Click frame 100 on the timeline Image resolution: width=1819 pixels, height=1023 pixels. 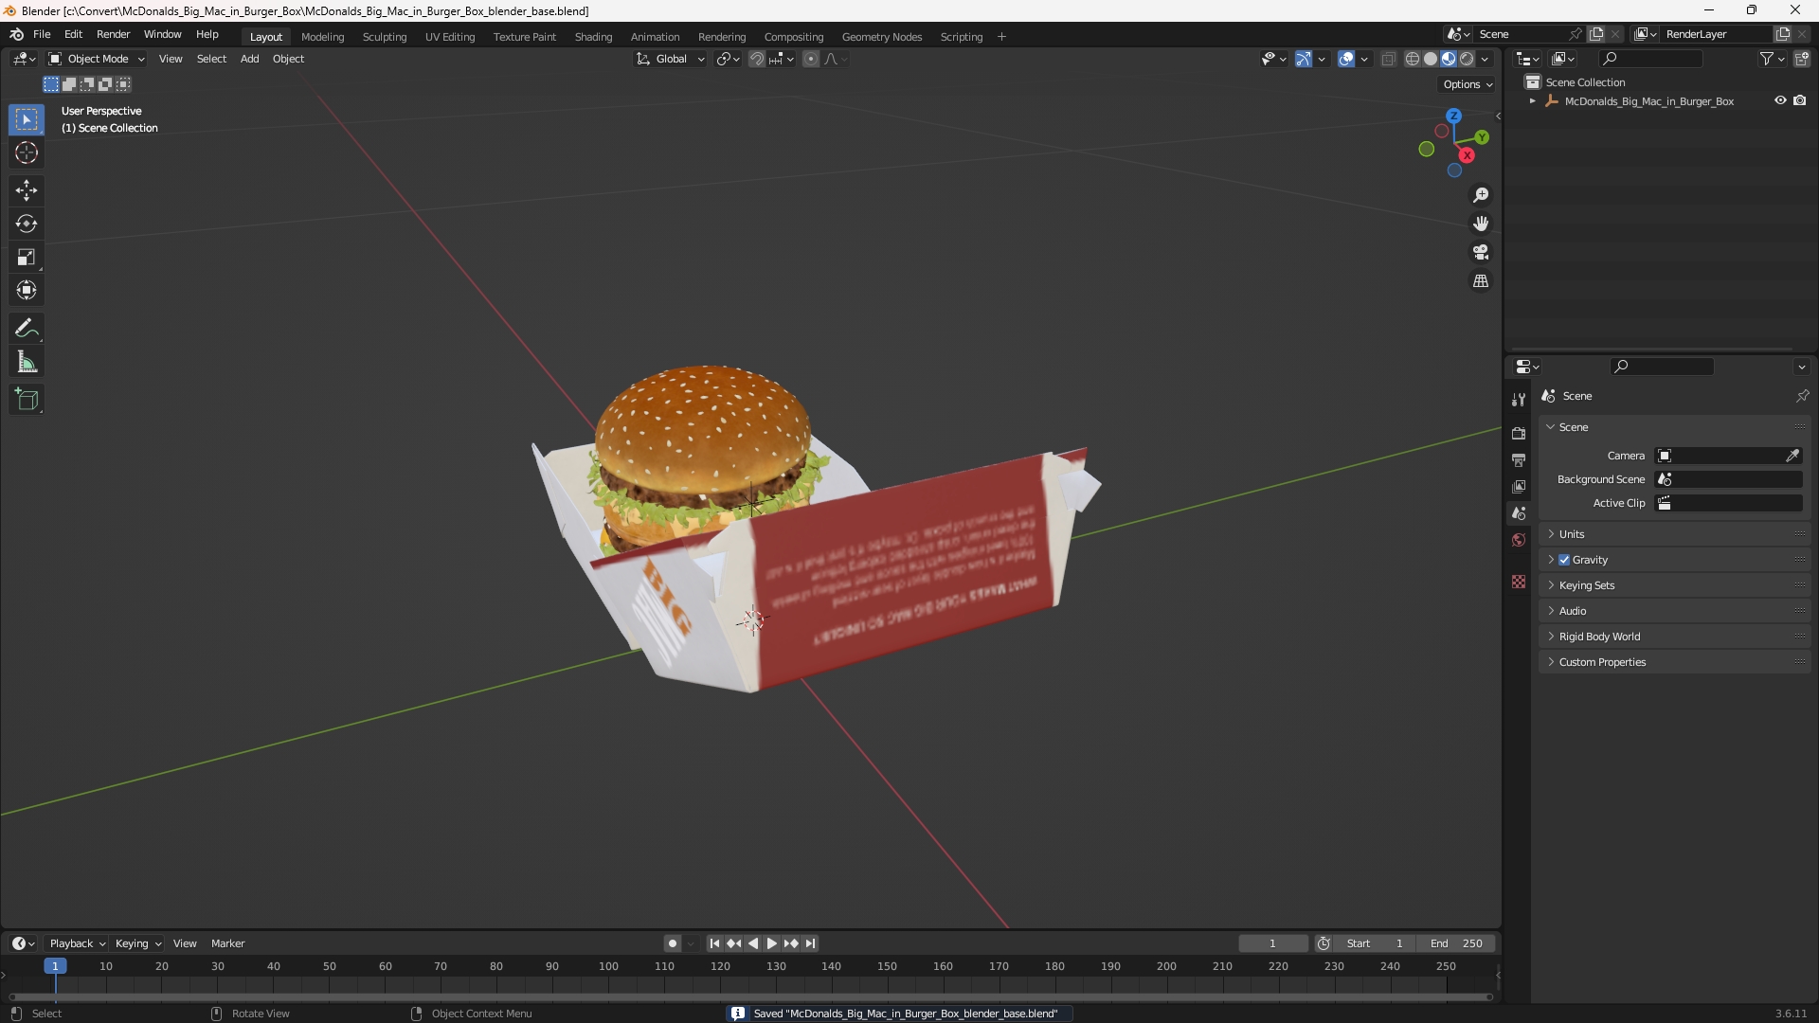tap(608, 966)
